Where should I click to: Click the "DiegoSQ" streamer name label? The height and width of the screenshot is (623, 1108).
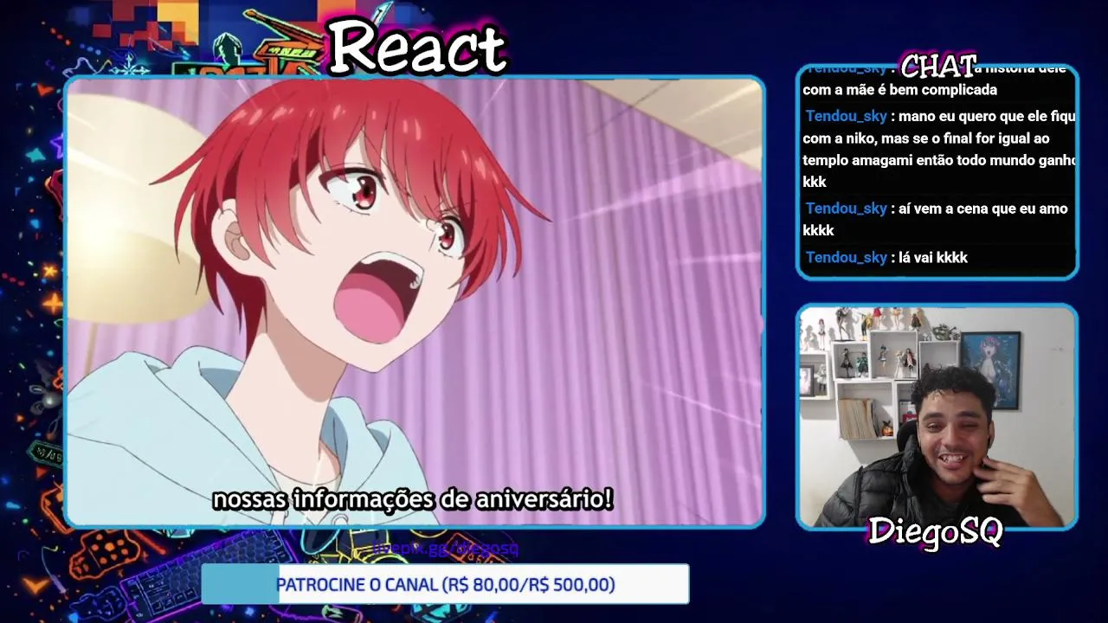click(935, 531)
